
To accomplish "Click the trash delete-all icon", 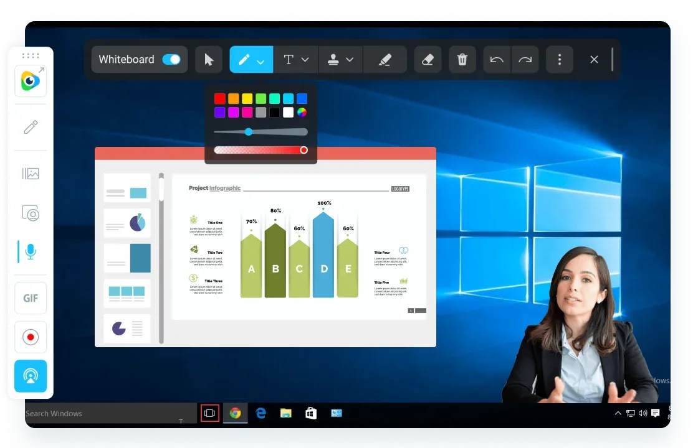I will 462,60.
